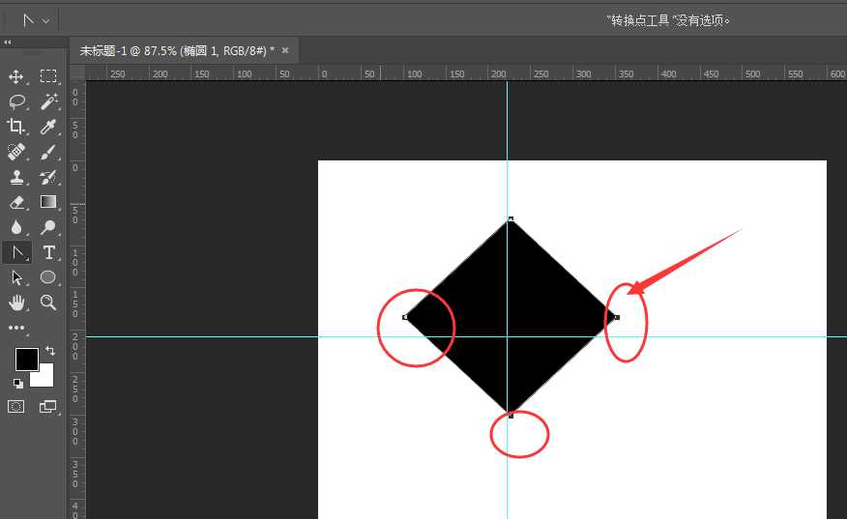This screenshot has height=519, width=847.
Task: Open the foreground color picker swatch
Action: [26, 360]
